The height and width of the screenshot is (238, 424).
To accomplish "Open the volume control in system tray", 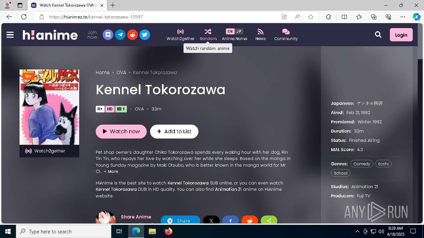I will [381, 231].
